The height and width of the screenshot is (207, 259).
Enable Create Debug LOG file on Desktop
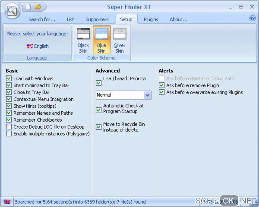pos(9,127)
